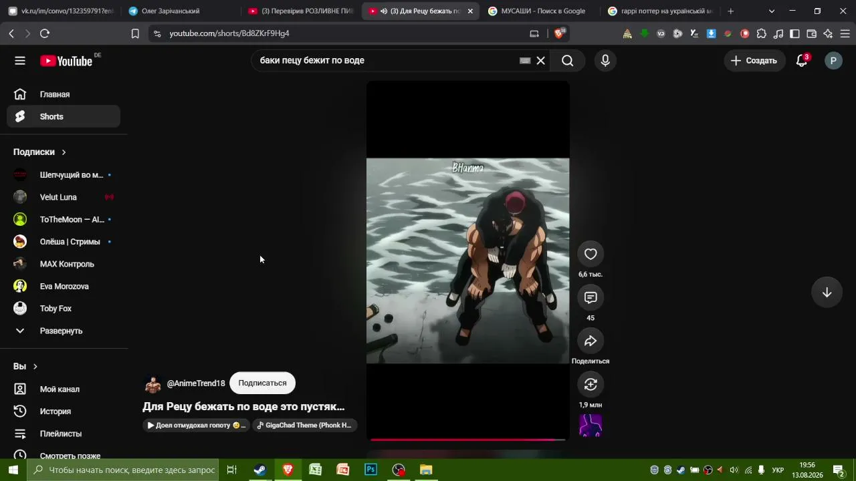Open Мой канал in the sidebar
The height and width of the screenshot is (481, 856).
click(64, 389)
